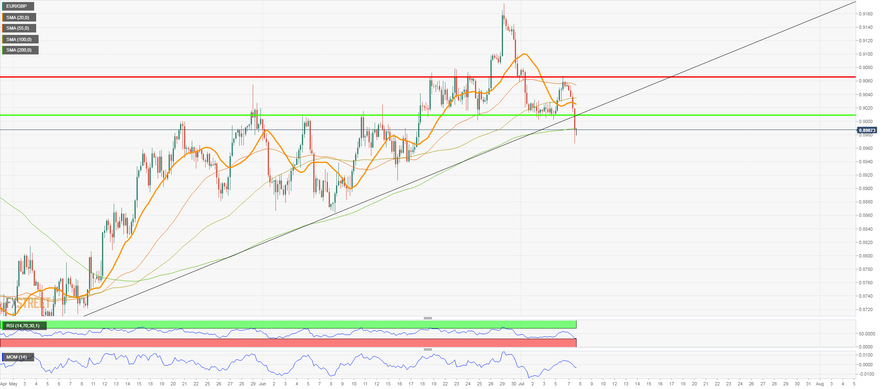Click the 0.8960 price axis label
This screenshot has width=887, height=389.
[865, 148]
